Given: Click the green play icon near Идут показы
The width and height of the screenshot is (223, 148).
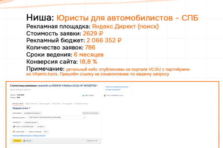Looking at the screenshot, I should click(x=83, y=95).
